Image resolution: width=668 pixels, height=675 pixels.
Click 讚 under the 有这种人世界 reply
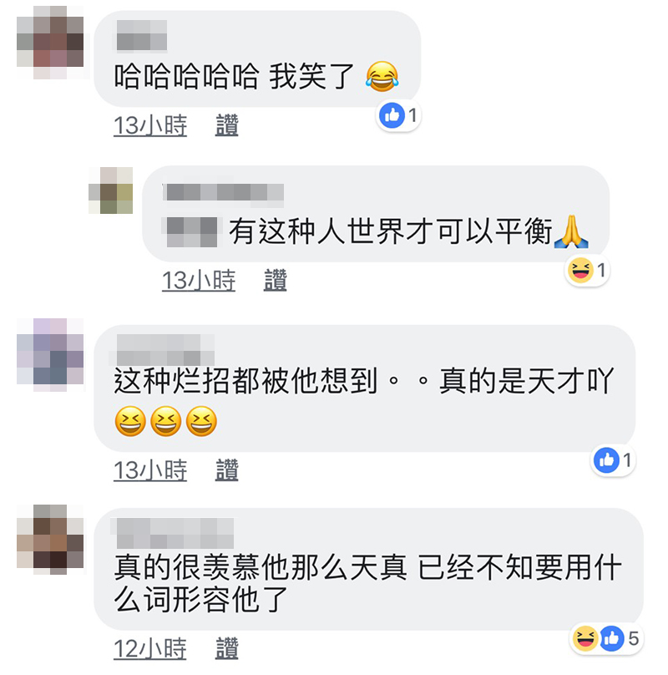(275, 280)
